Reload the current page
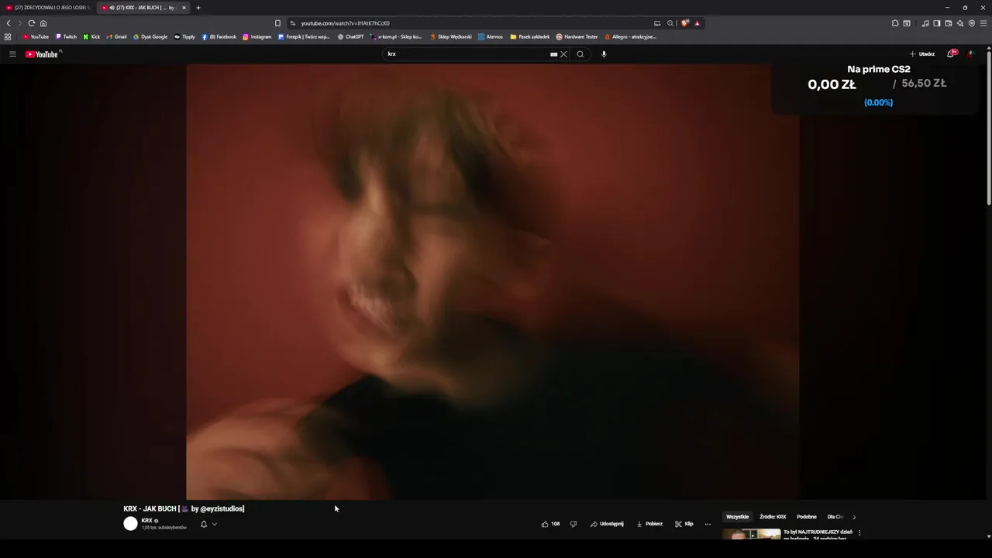This screenshot has width=992, height=558. tap(32, 23)
